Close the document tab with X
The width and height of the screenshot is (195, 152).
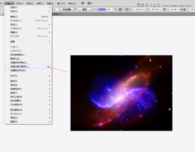pyautogui.click(x=61, y=14)
